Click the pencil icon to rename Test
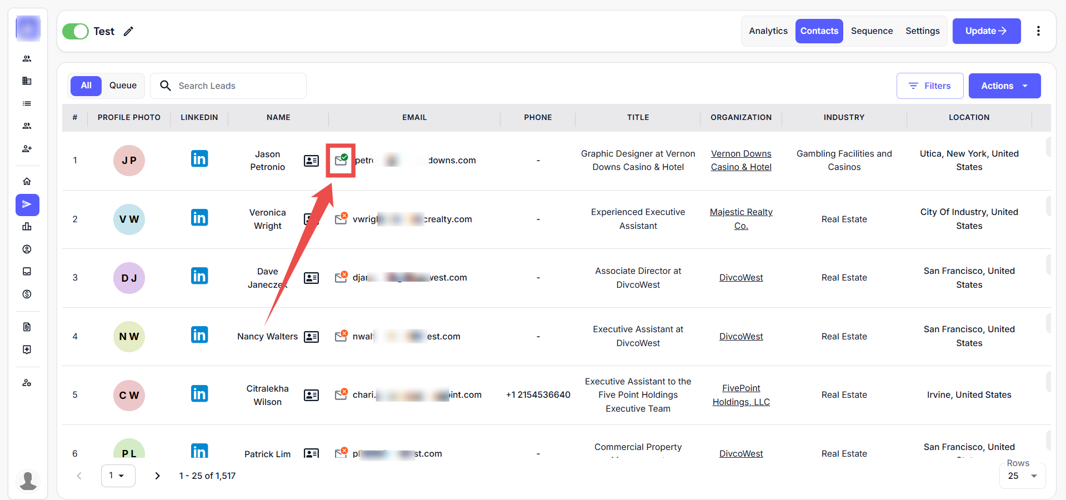This screenshot has height=500, width=1066. [x=128, y=31]
